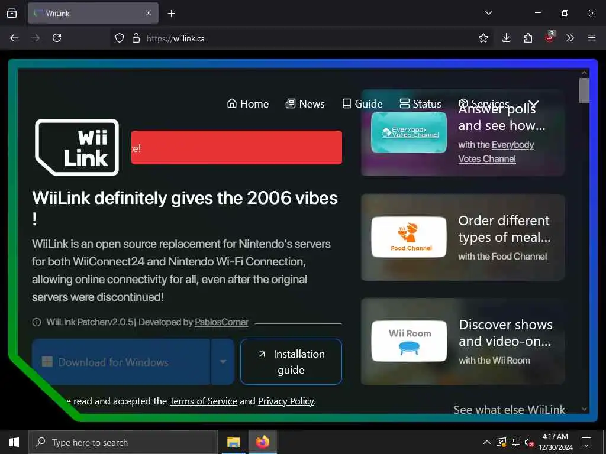Expand the Services nav dropdown
Viewport: 606px width, 454px height.
pos(498,104)
